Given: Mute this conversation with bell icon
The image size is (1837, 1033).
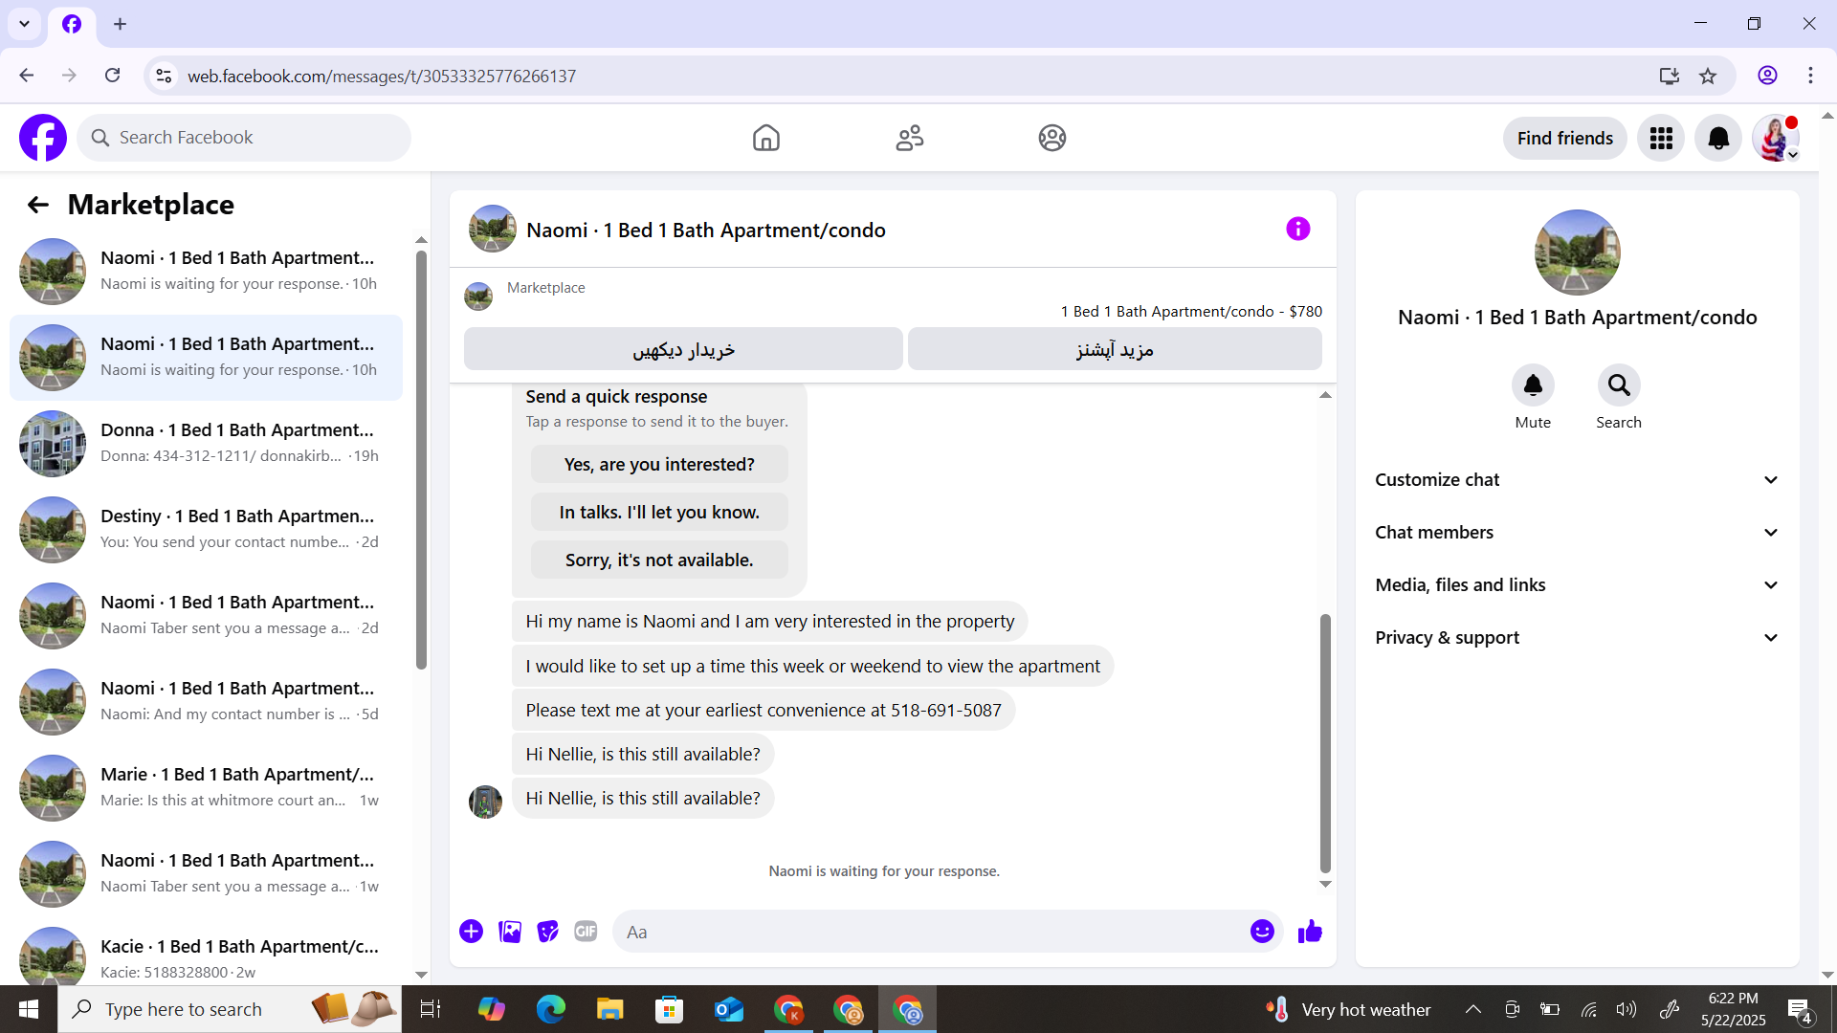Looking at the screenshot, I should 1533,385.
